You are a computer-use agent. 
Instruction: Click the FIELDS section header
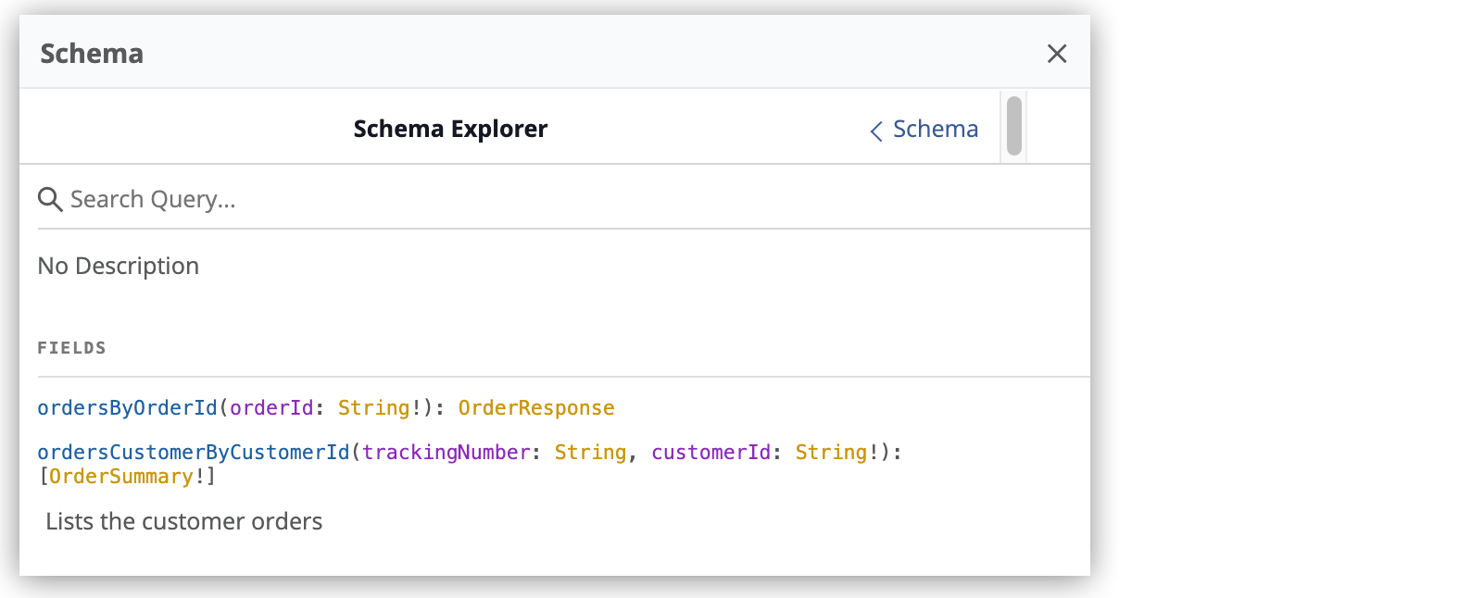[x=71, y=347]
